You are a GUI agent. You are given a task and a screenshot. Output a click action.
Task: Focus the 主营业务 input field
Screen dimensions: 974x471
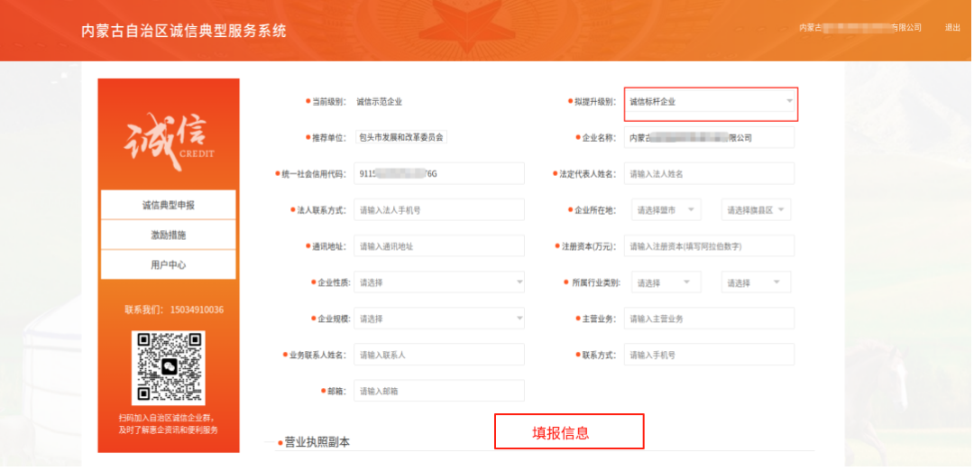[x=709, y=319]
